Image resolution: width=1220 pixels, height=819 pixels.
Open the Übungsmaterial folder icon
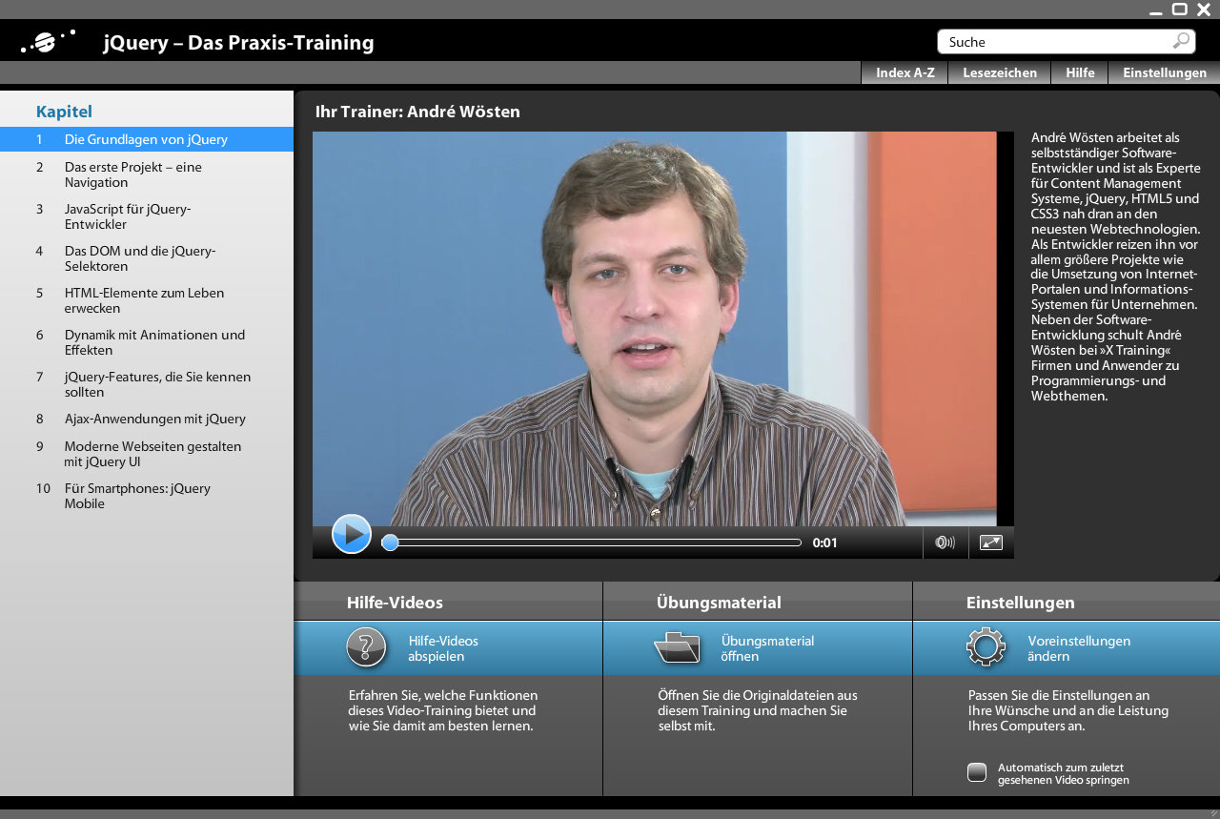677,647
